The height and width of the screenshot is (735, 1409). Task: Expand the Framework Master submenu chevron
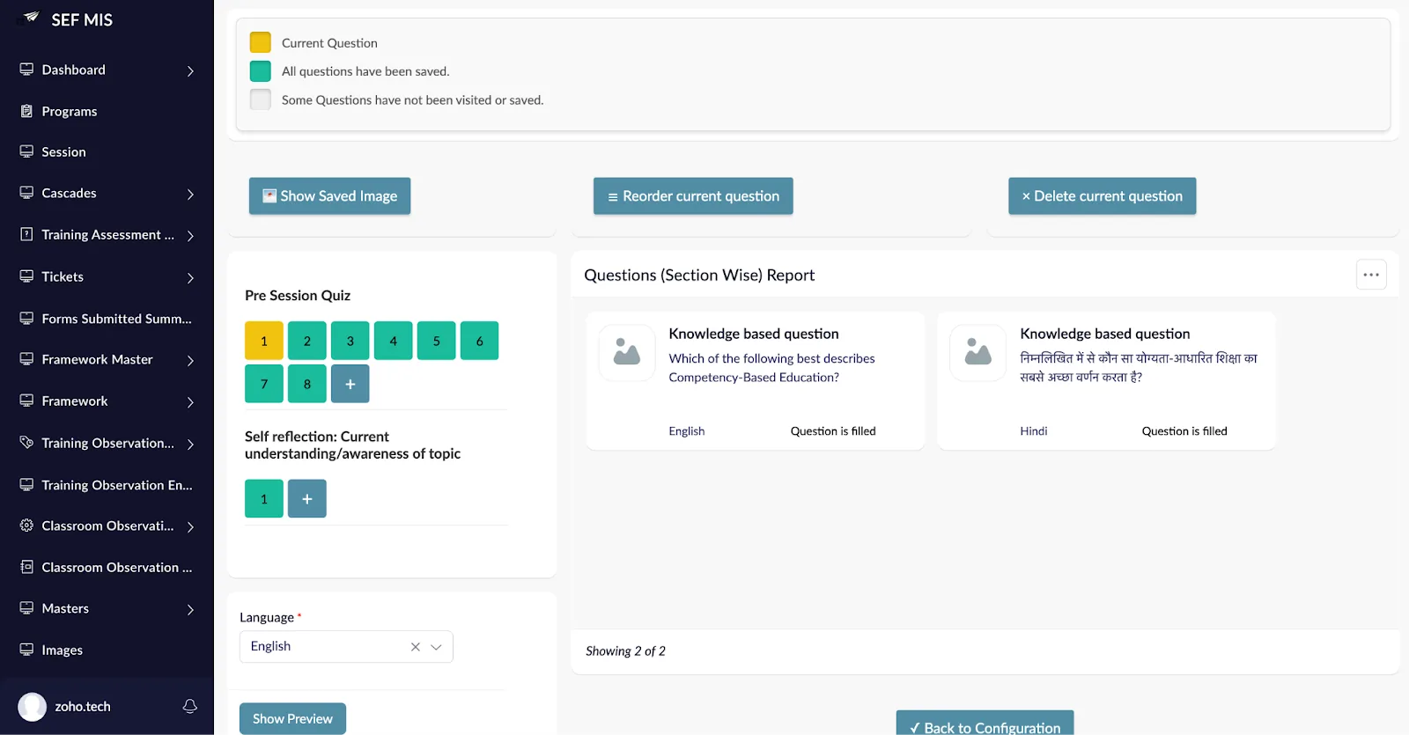[x=190, y=360]
